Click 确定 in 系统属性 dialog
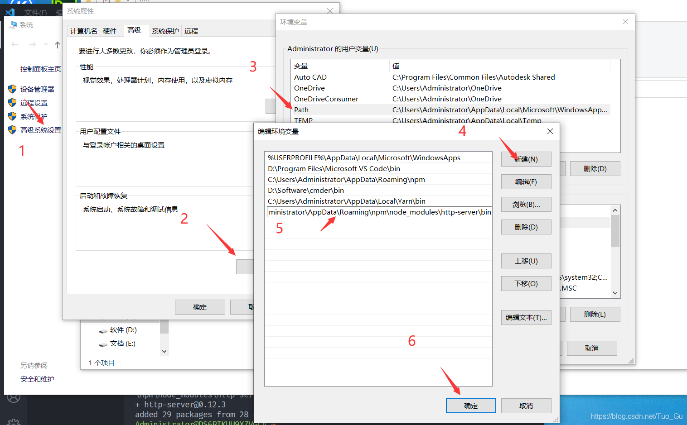The height and width of the screenshot is (425, 687). [x=200, y=307]
